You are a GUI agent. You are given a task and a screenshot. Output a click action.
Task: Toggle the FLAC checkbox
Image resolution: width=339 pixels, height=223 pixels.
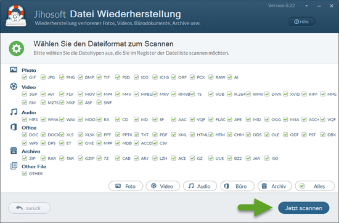pyautogui.click(x=211, y=119)
